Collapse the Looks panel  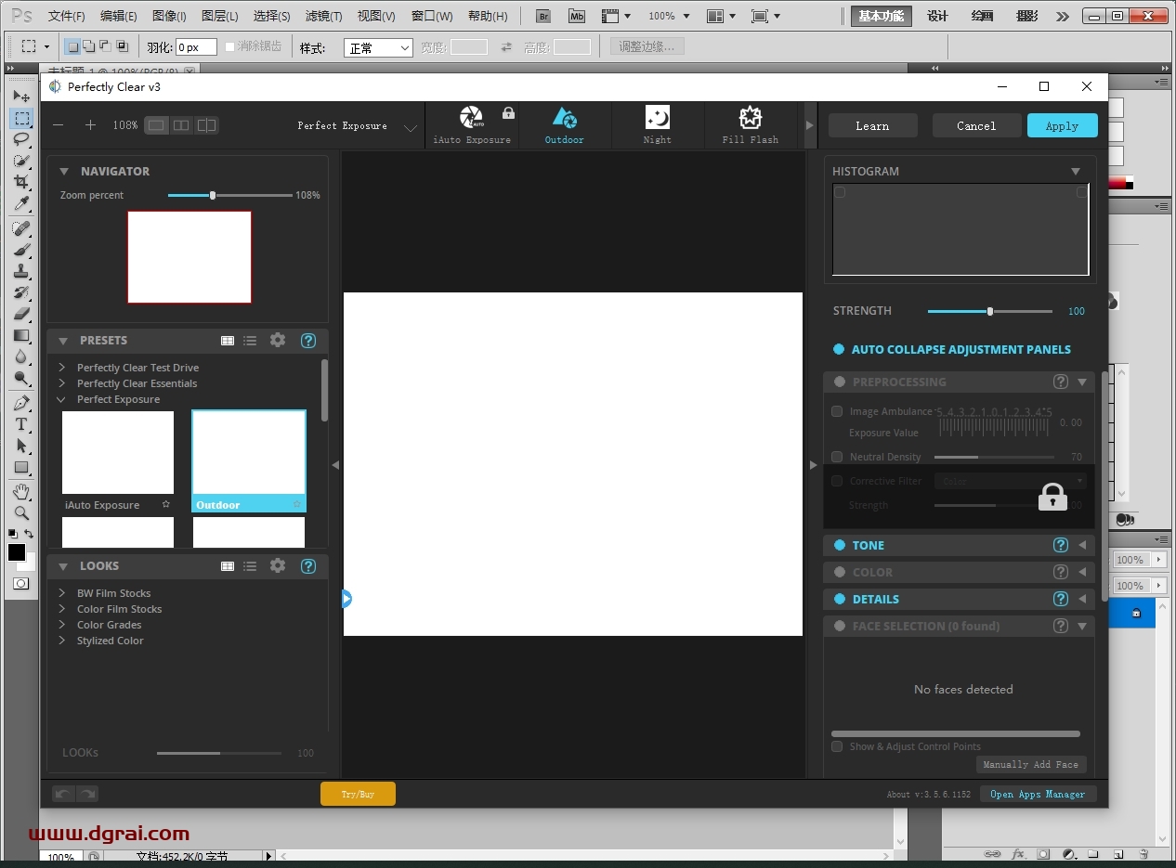point(64,566)
